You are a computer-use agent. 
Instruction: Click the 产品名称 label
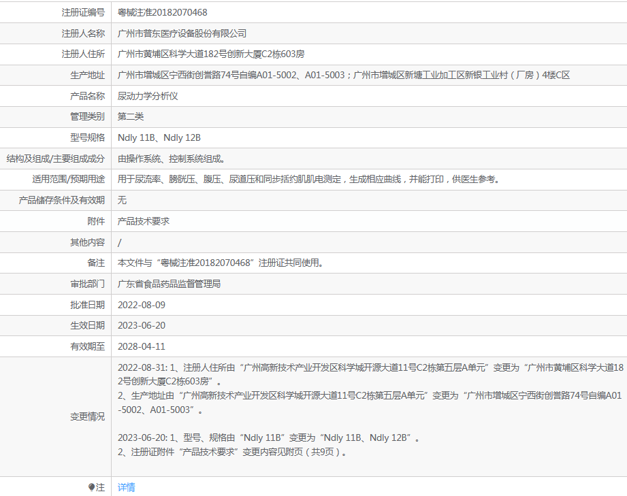88,96
